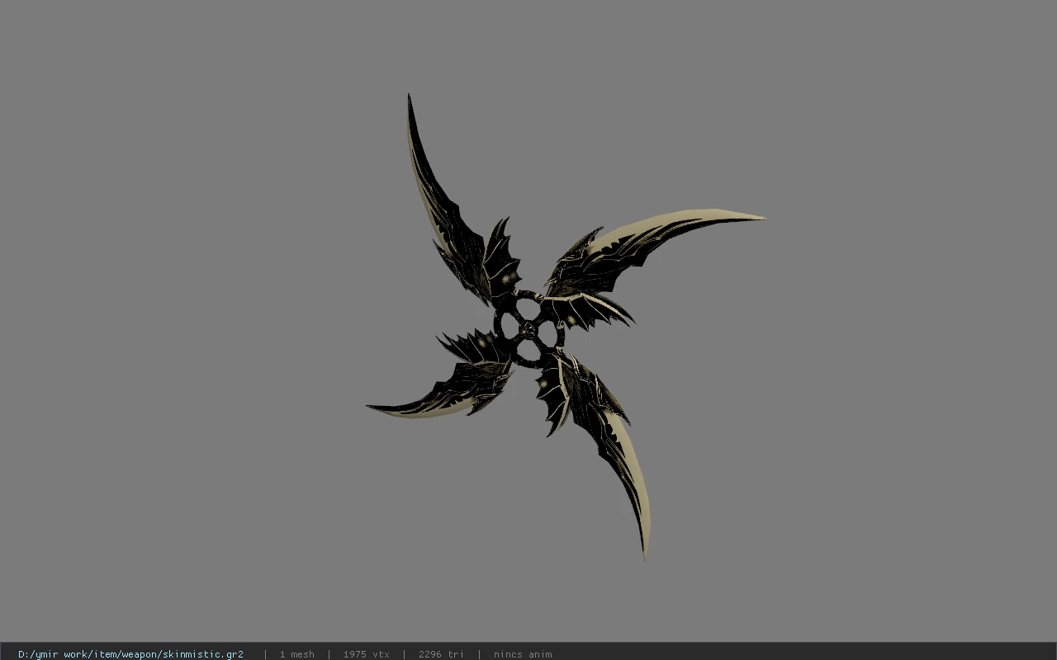Click the separator between mesh and vtx labels
Viewport: 1057px width, 660px height.
tap(329, 654)
